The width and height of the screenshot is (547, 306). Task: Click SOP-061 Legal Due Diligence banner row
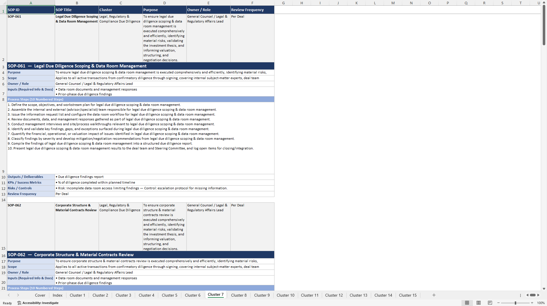pos(141,66)
